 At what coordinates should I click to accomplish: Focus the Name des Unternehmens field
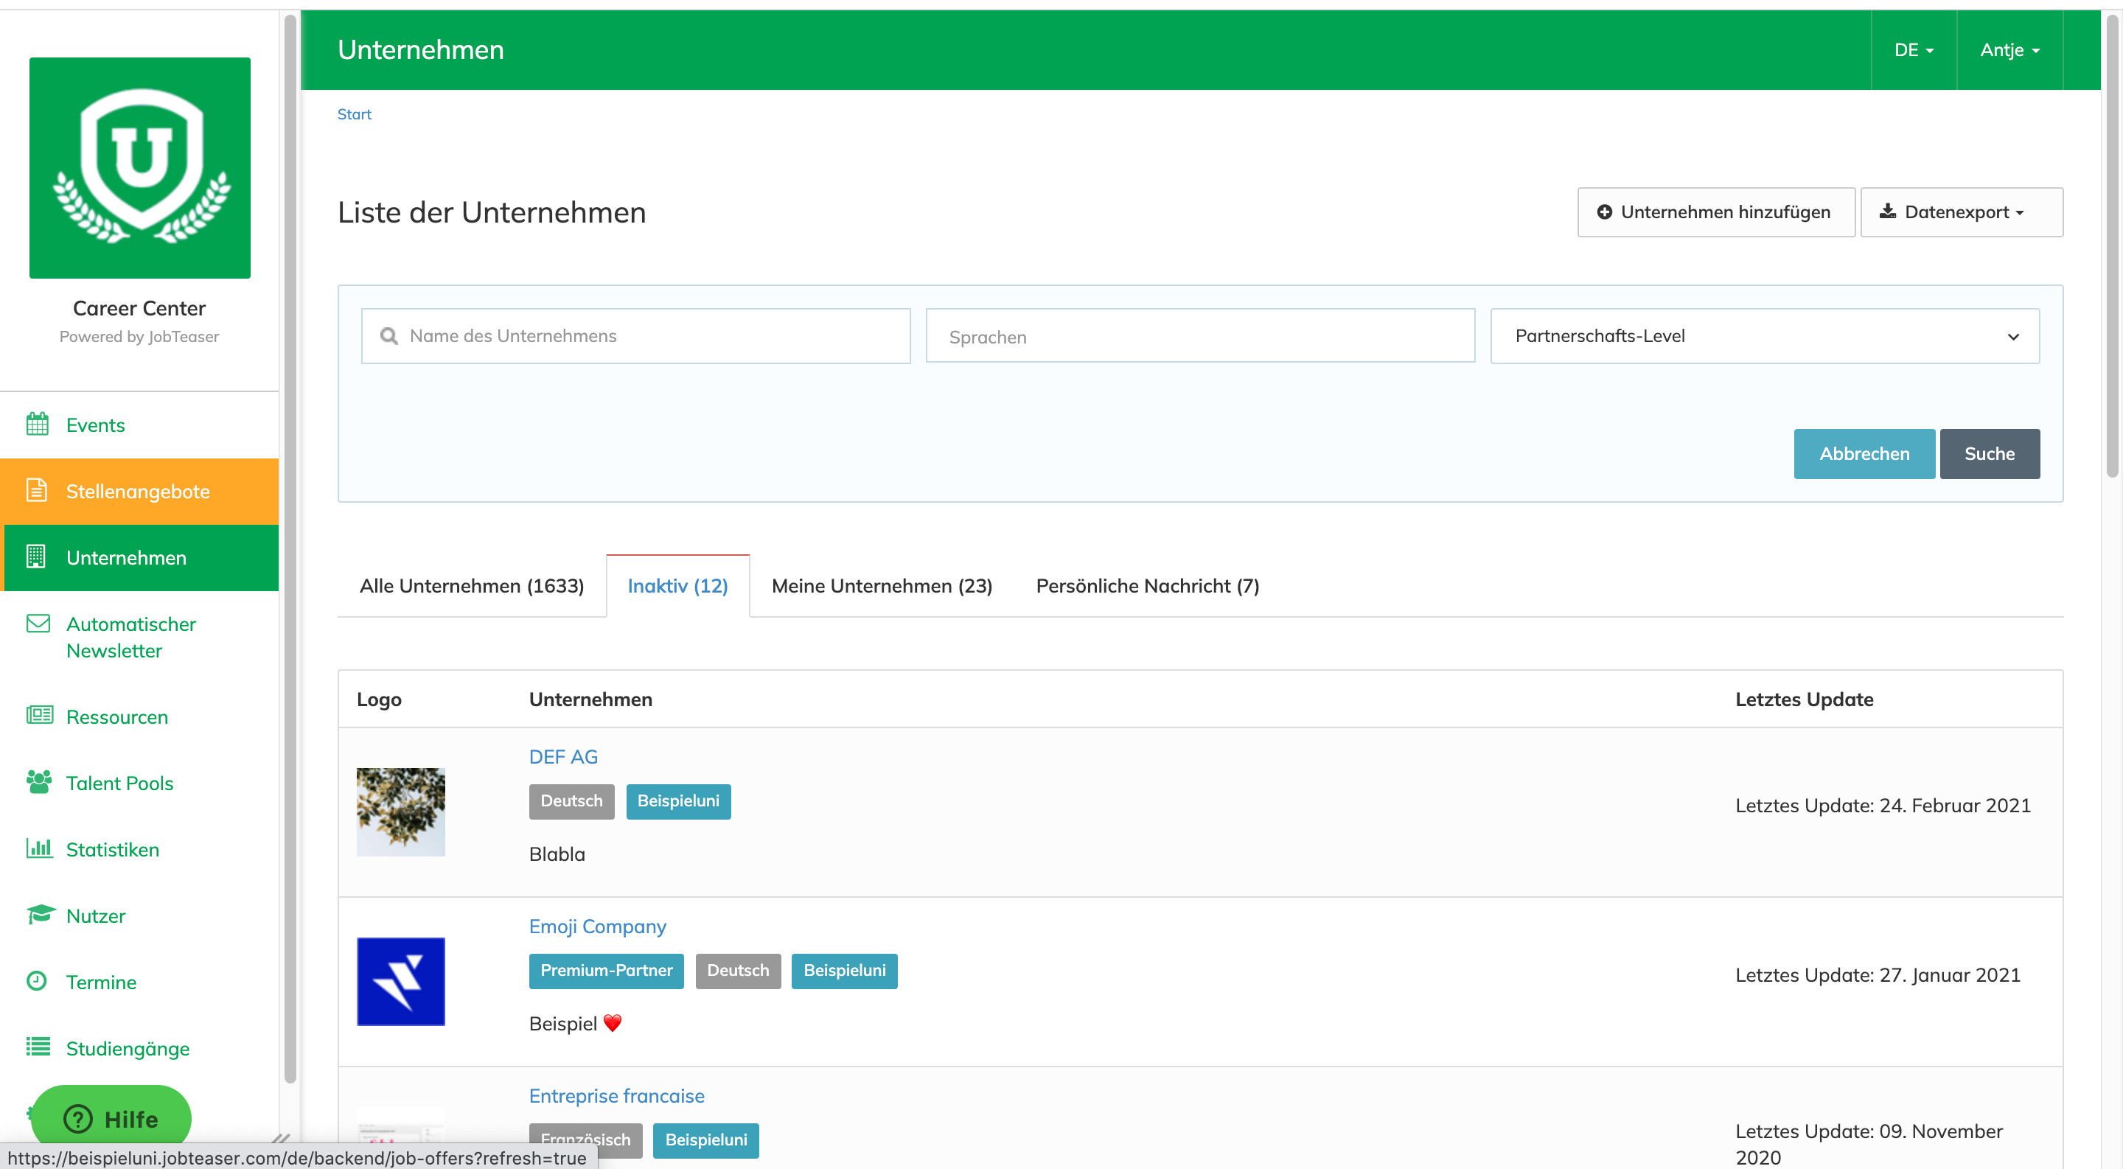click(x=635, y=336)
